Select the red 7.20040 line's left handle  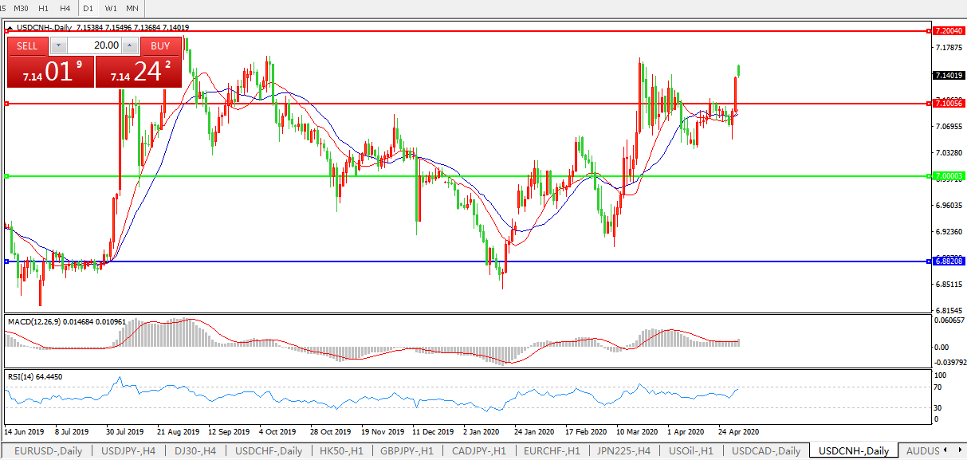pyautogui.click(x=6, y=31)
